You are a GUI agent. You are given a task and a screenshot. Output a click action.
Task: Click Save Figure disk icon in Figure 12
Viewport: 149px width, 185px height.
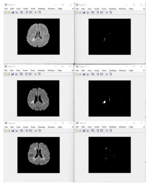tap(12, 74)
